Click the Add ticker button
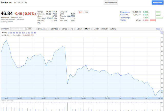 click(x=29, y=29)
